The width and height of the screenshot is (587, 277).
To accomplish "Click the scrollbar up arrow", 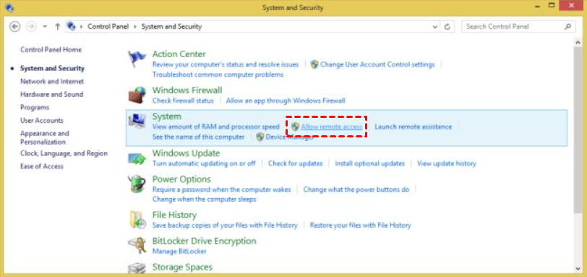I will (578, 42).
